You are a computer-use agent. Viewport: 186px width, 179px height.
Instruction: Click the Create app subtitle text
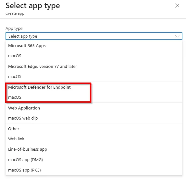(x=15, y=13)
